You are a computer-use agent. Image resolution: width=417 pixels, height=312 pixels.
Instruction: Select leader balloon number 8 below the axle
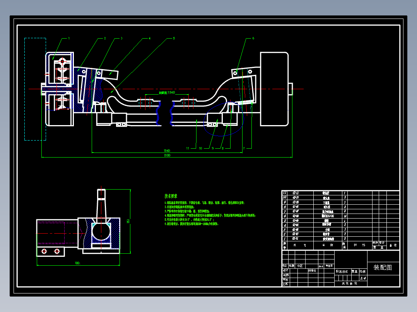point(223,148)
